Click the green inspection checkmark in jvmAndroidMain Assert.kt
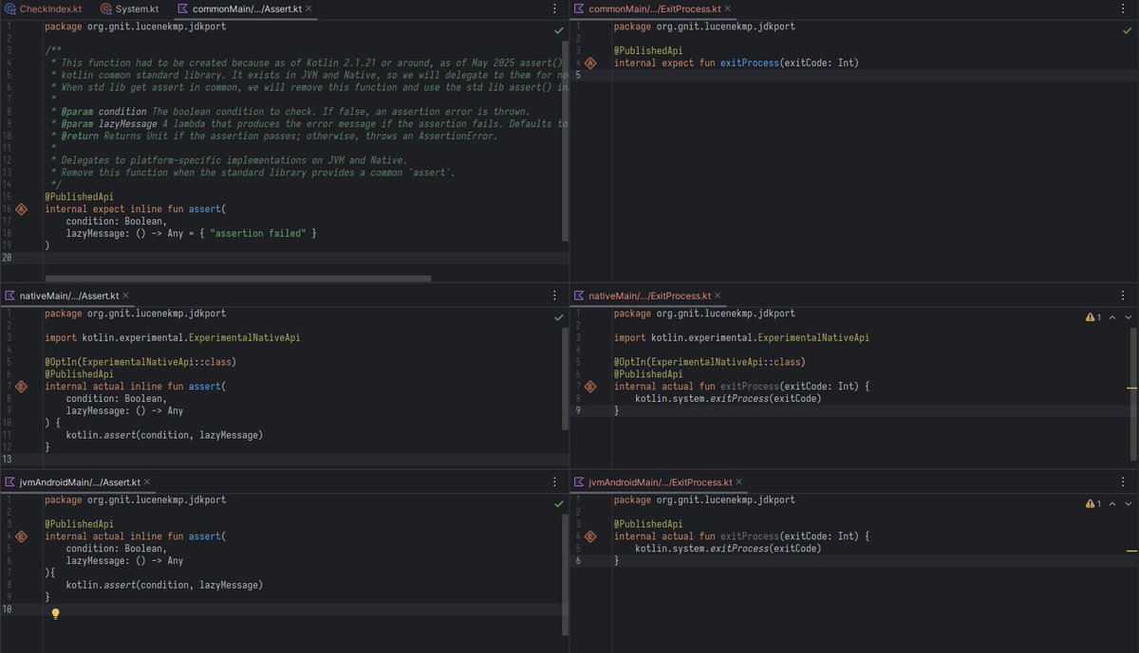This screenshot has width=1139, height=653. 558,504
